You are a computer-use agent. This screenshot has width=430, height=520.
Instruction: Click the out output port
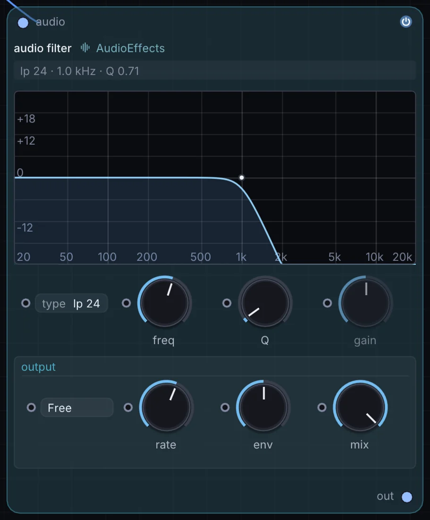coord(407,497)
